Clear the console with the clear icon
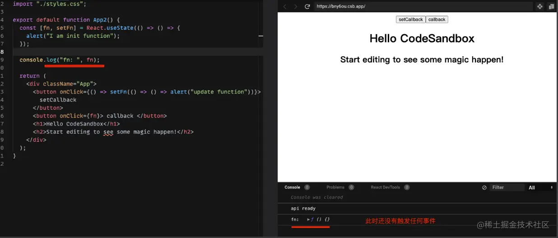Screen dimensions: 558x238 coord(484,188)
